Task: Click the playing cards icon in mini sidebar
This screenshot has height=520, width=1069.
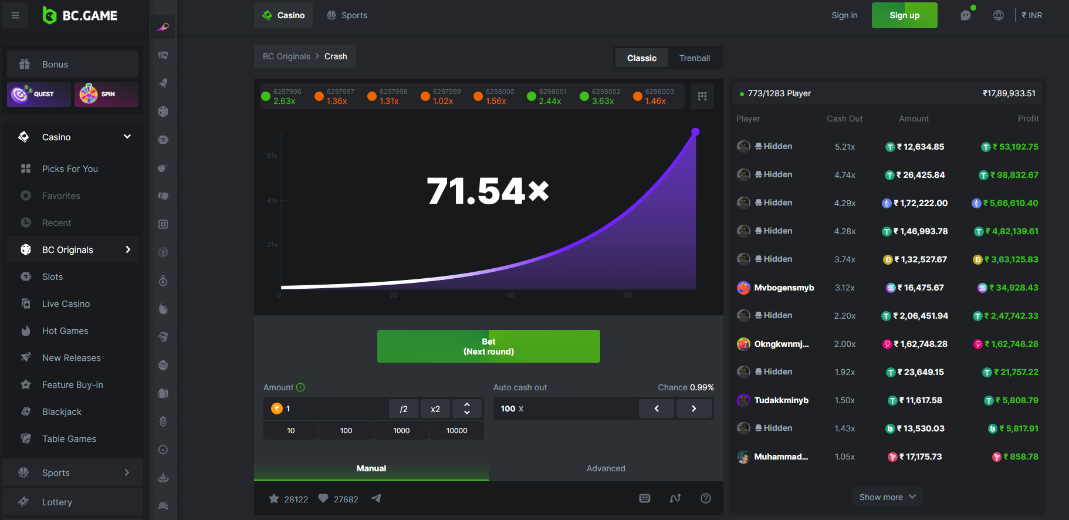Action: (163, 55)
